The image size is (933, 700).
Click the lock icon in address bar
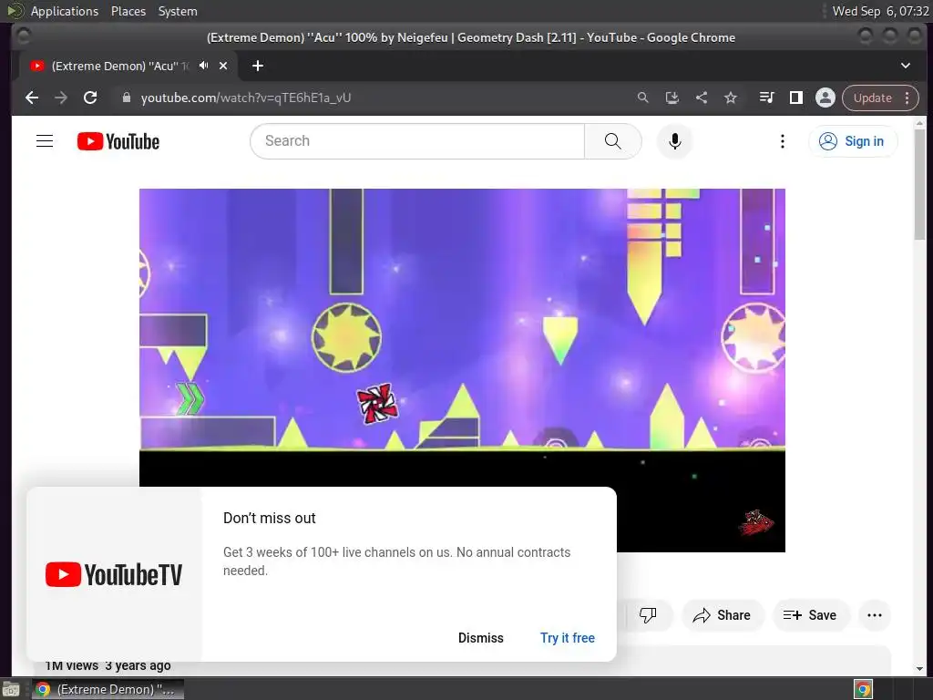pyautogui.click(x=126, y=98)
